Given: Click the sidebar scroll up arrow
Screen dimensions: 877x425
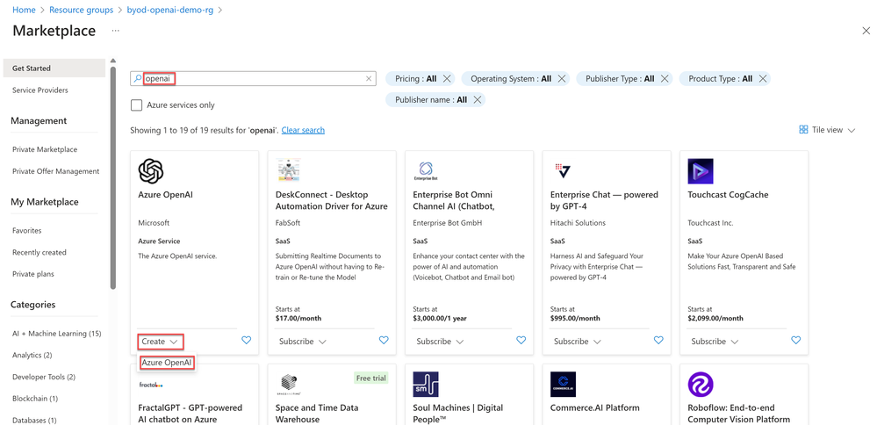Looking at the screenshot, I should 113,61.
